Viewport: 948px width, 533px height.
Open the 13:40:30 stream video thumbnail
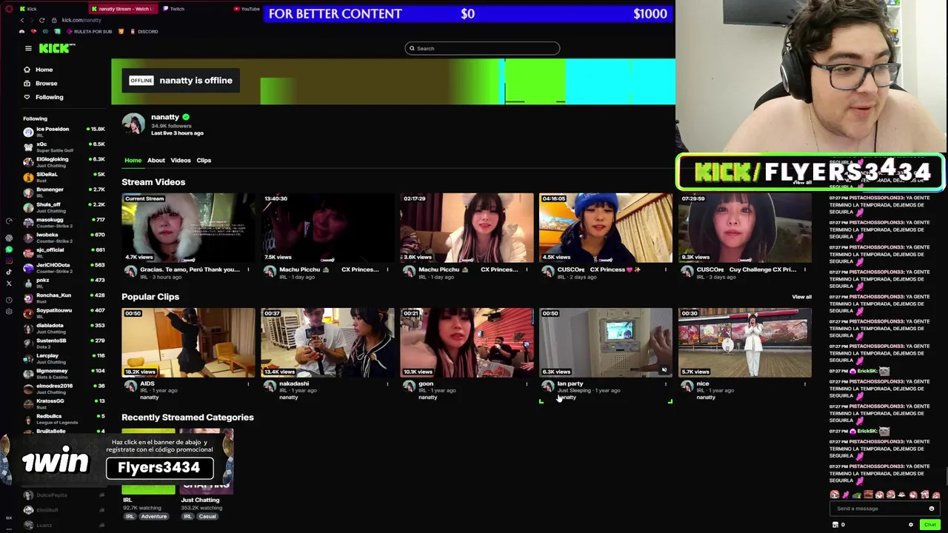pos(327,228)
